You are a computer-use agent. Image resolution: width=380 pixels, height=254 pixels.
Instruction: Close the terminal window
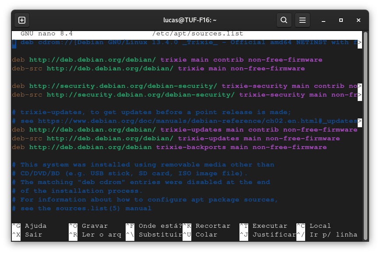pos(359,20)
